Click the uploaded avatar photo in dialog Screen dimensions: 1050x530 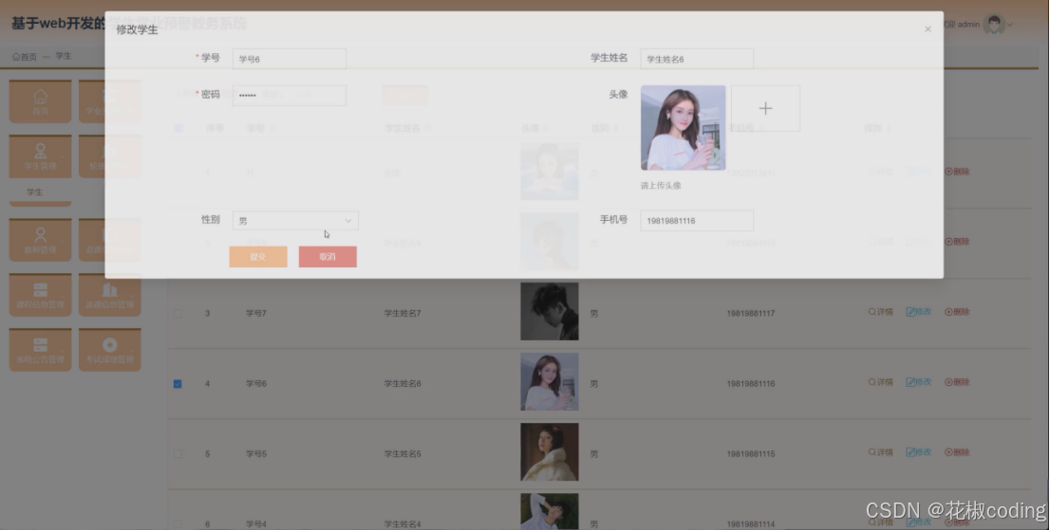point(683,128)
